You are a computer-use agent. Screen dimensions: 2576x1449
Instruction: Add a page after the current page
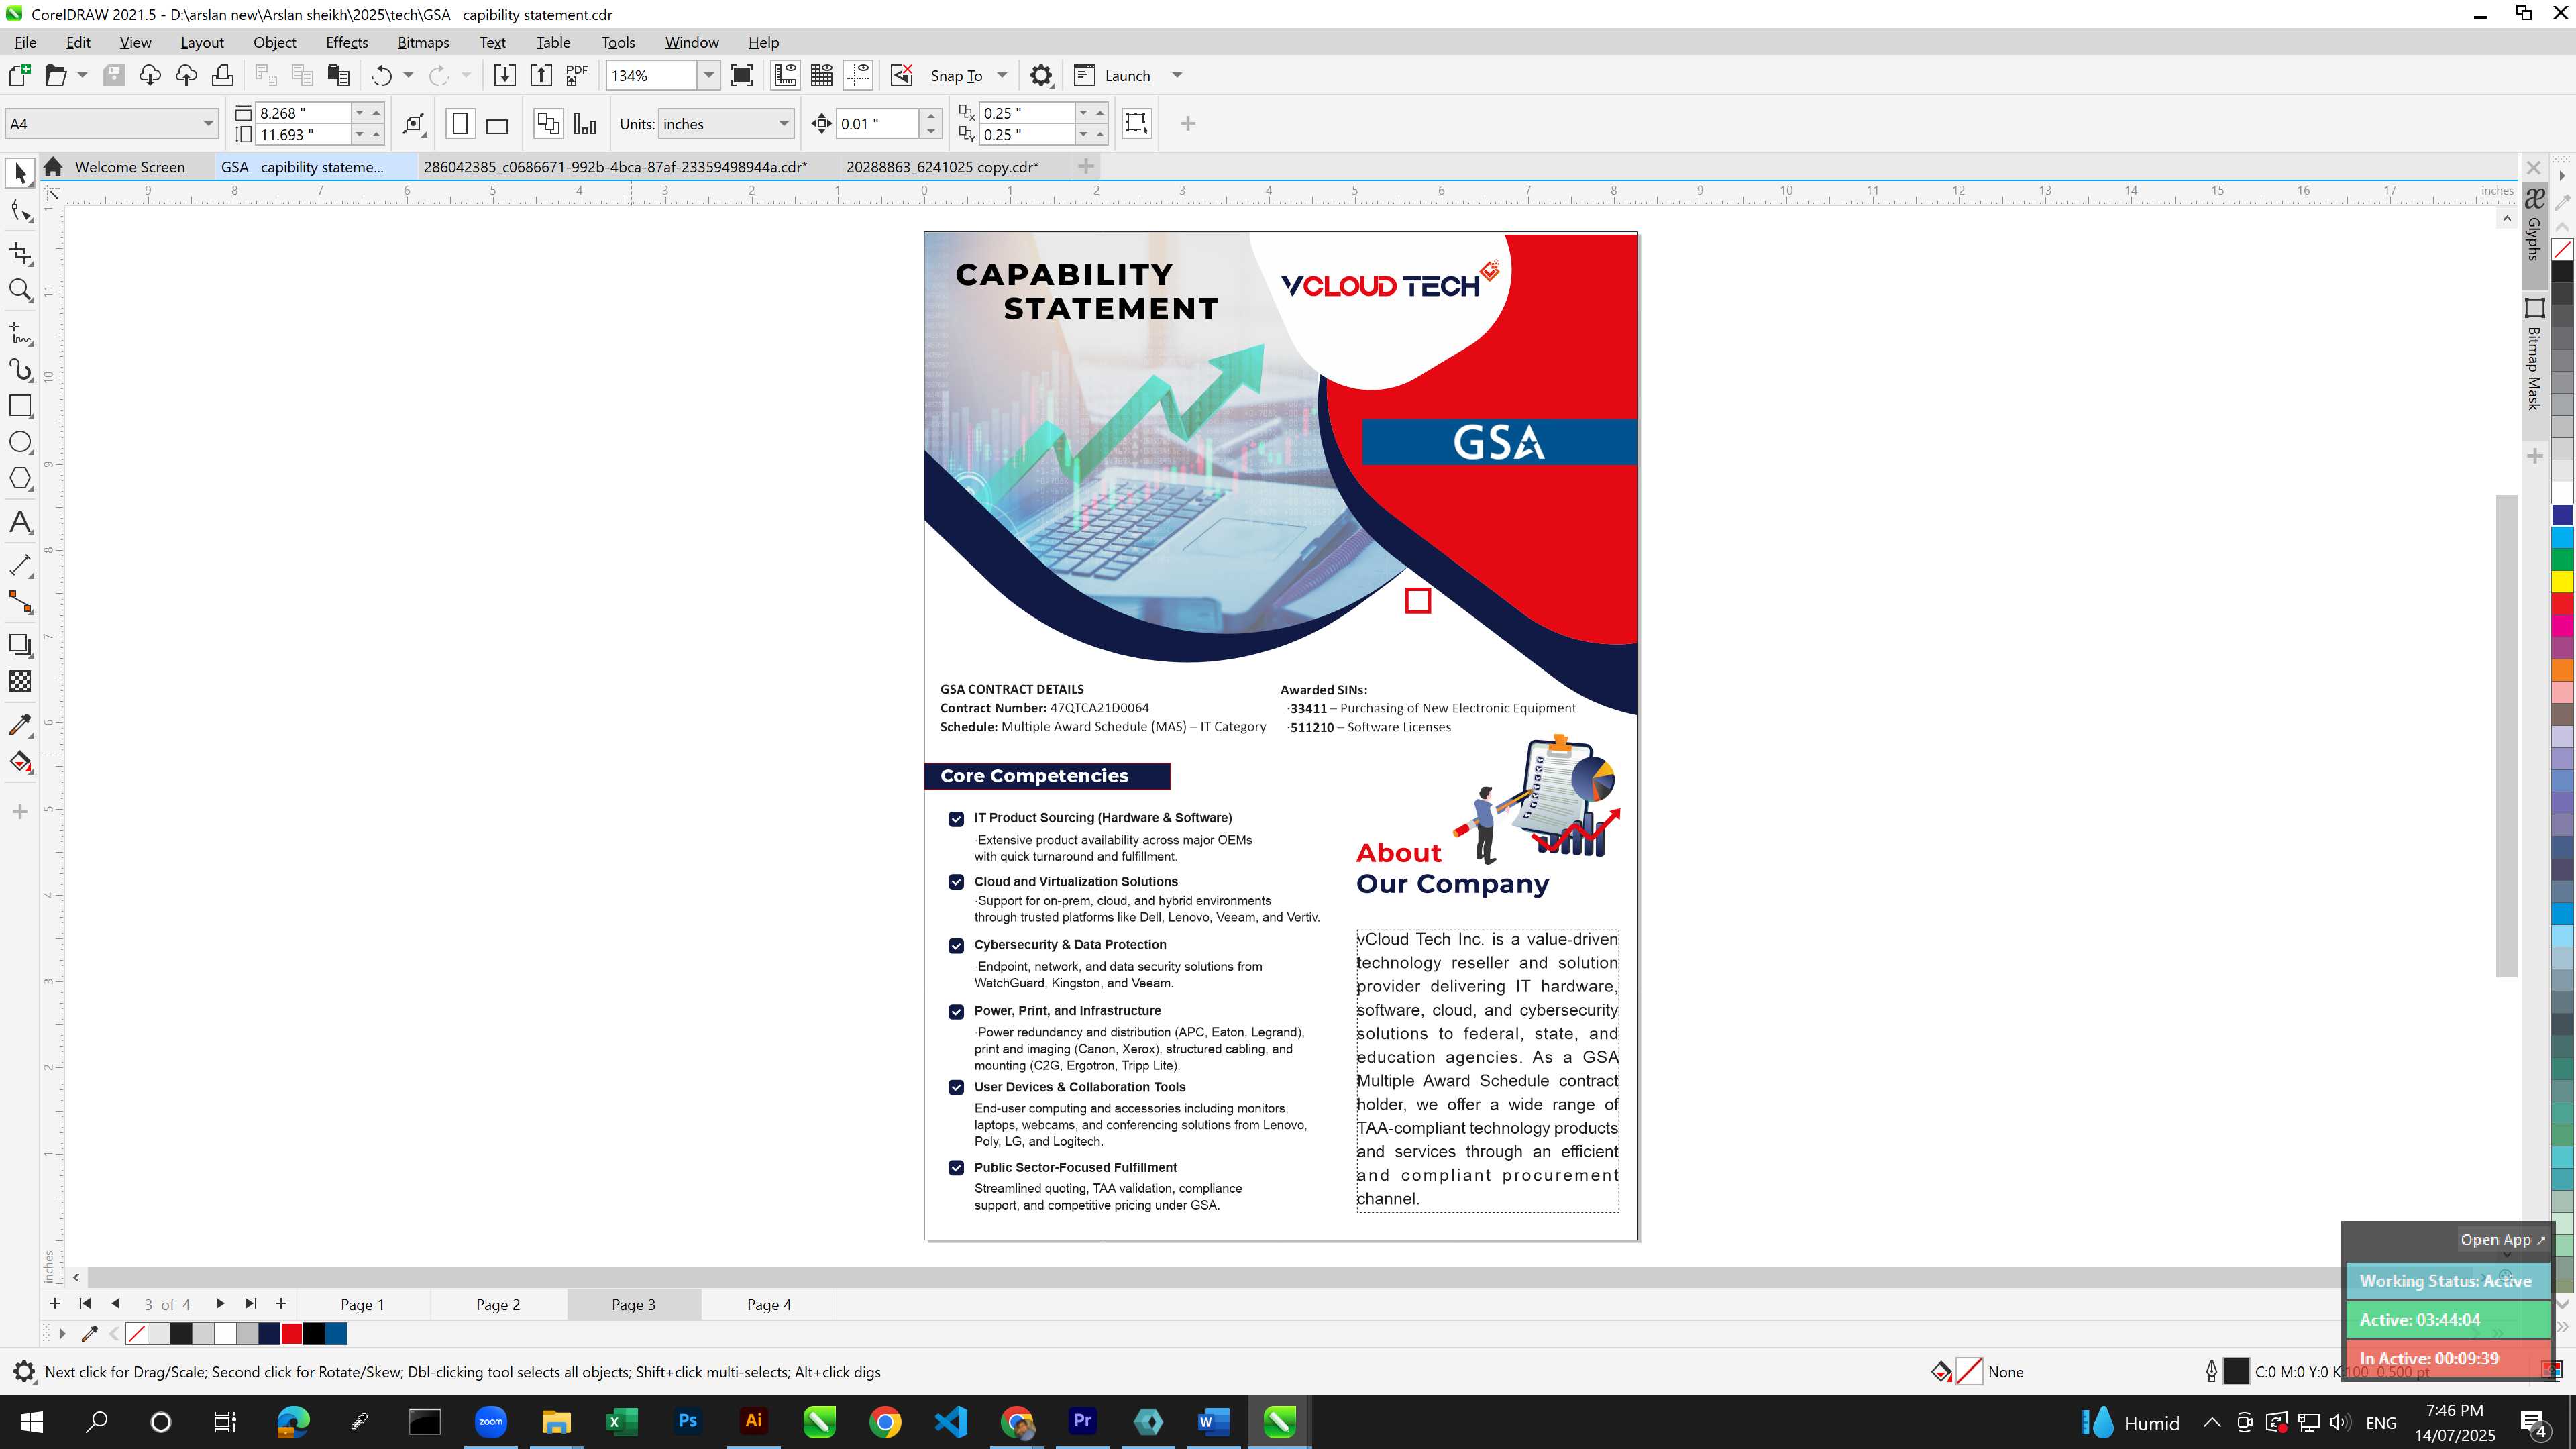click(281, 1303)
